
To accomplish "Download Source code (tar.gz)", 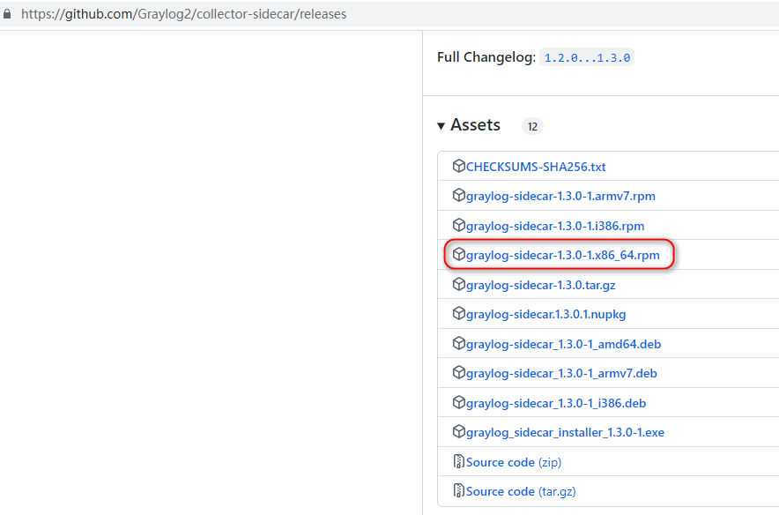I will [521, 492].
